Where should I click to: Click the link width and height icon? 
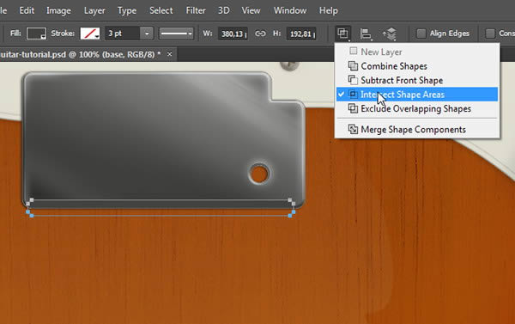(260, 34)
